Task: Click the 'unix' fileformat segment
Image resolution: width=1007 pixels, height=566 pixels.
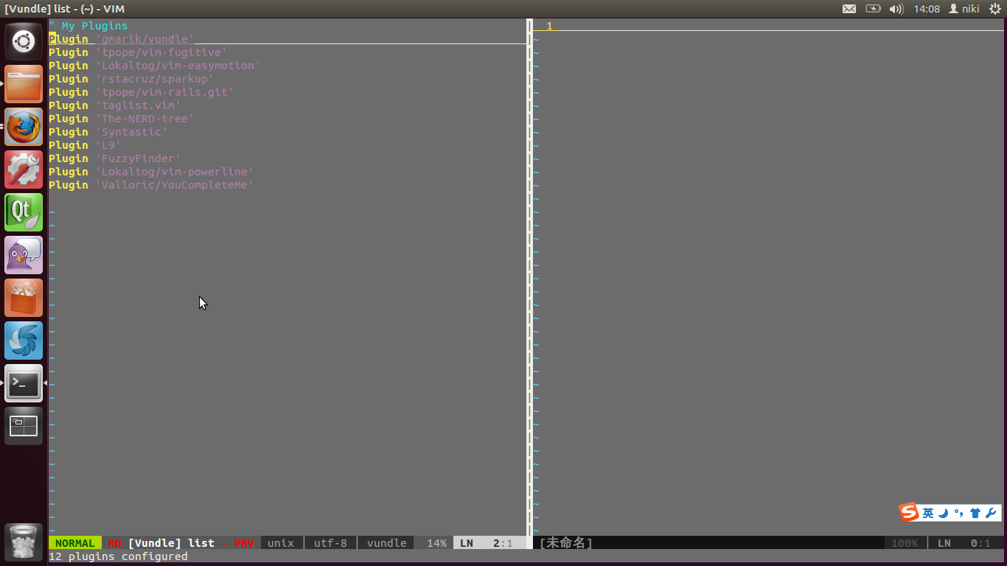Action: click(x=281, y=543)
